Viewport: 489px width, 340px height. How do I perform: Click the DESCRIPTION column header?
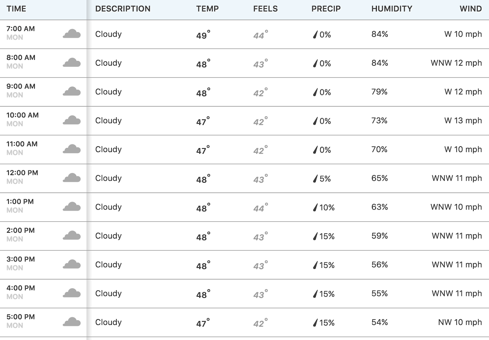tap(123, 9)
